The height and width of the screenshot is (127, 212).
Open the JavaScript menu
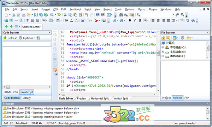75,9
